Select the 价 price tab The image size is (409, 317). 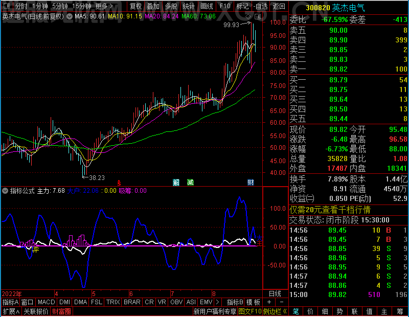(310, 311)
